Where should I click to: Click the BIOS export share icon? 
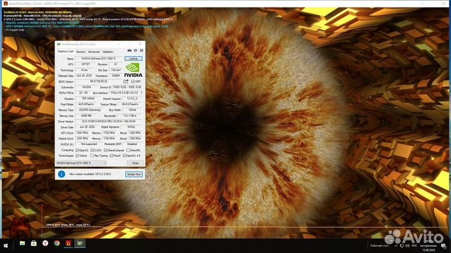[126, 81]
